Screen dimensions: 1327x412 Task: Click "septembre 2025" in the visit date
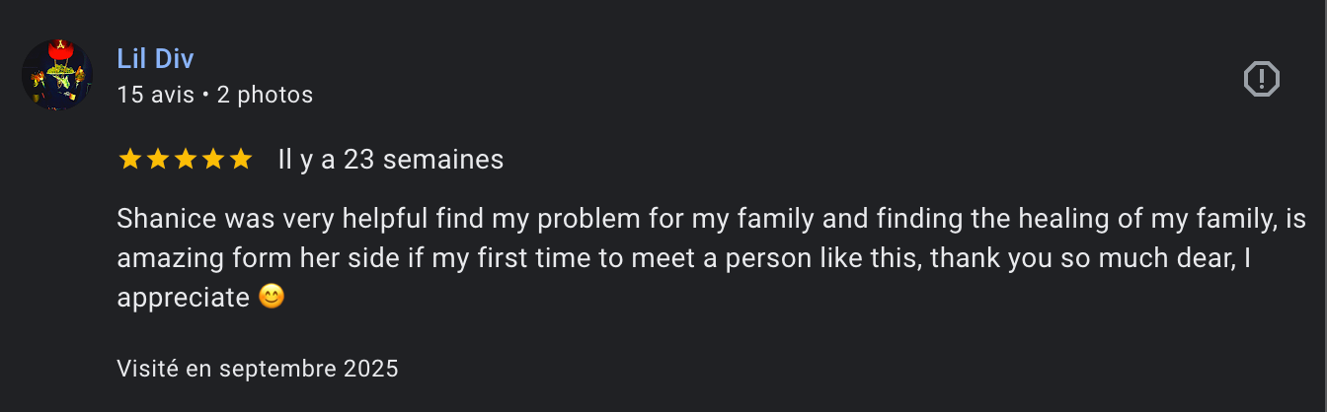[x=308, y=369]
